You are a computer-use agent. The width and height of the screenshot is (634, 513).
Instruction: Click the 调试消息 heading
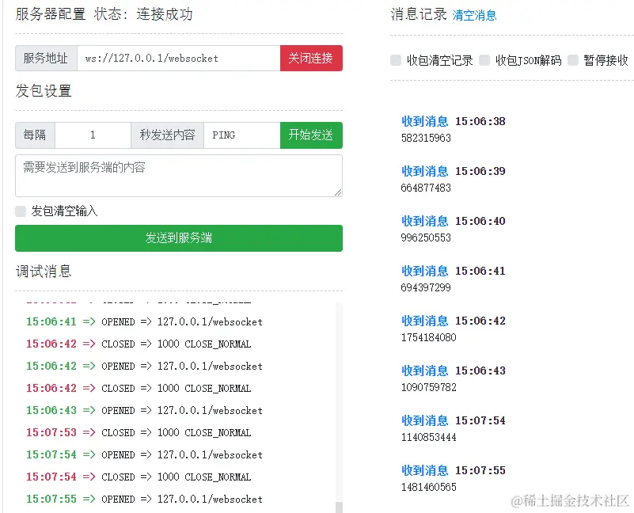point(44,271)
